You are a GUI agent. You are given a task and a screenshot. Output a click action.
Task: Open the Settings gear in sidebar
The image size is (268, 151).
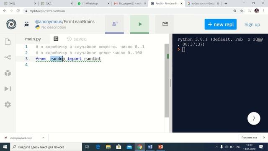click(x=8, y=104)
